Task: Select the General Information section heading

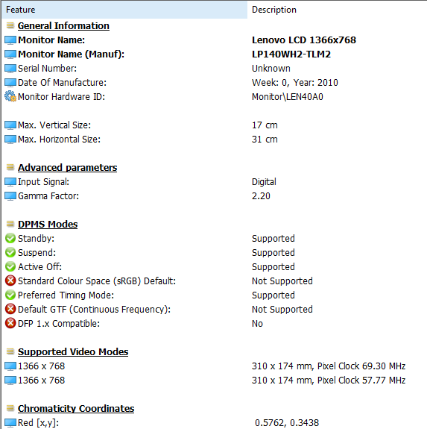Action: (x=63, y=25)
